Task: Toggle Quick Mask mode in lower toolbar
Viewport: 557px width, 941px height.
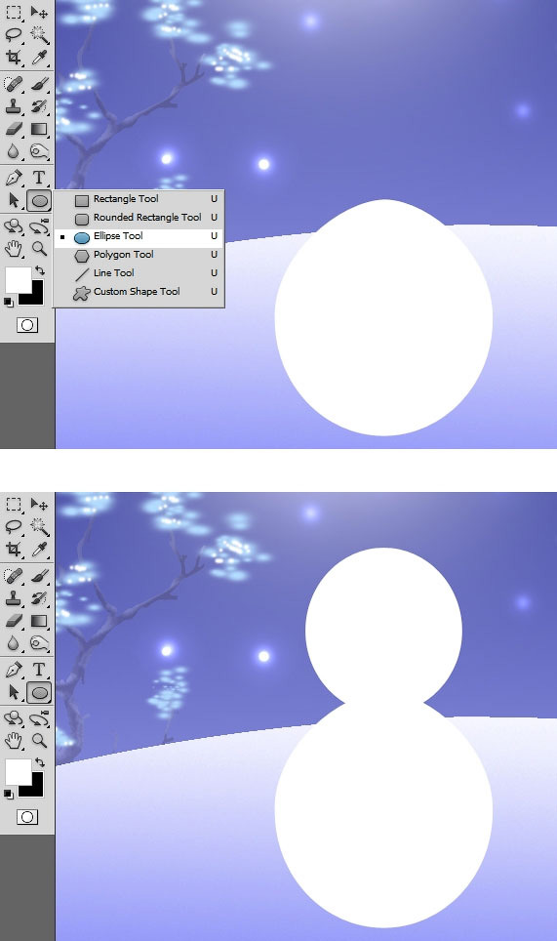Action: point(27,817)
